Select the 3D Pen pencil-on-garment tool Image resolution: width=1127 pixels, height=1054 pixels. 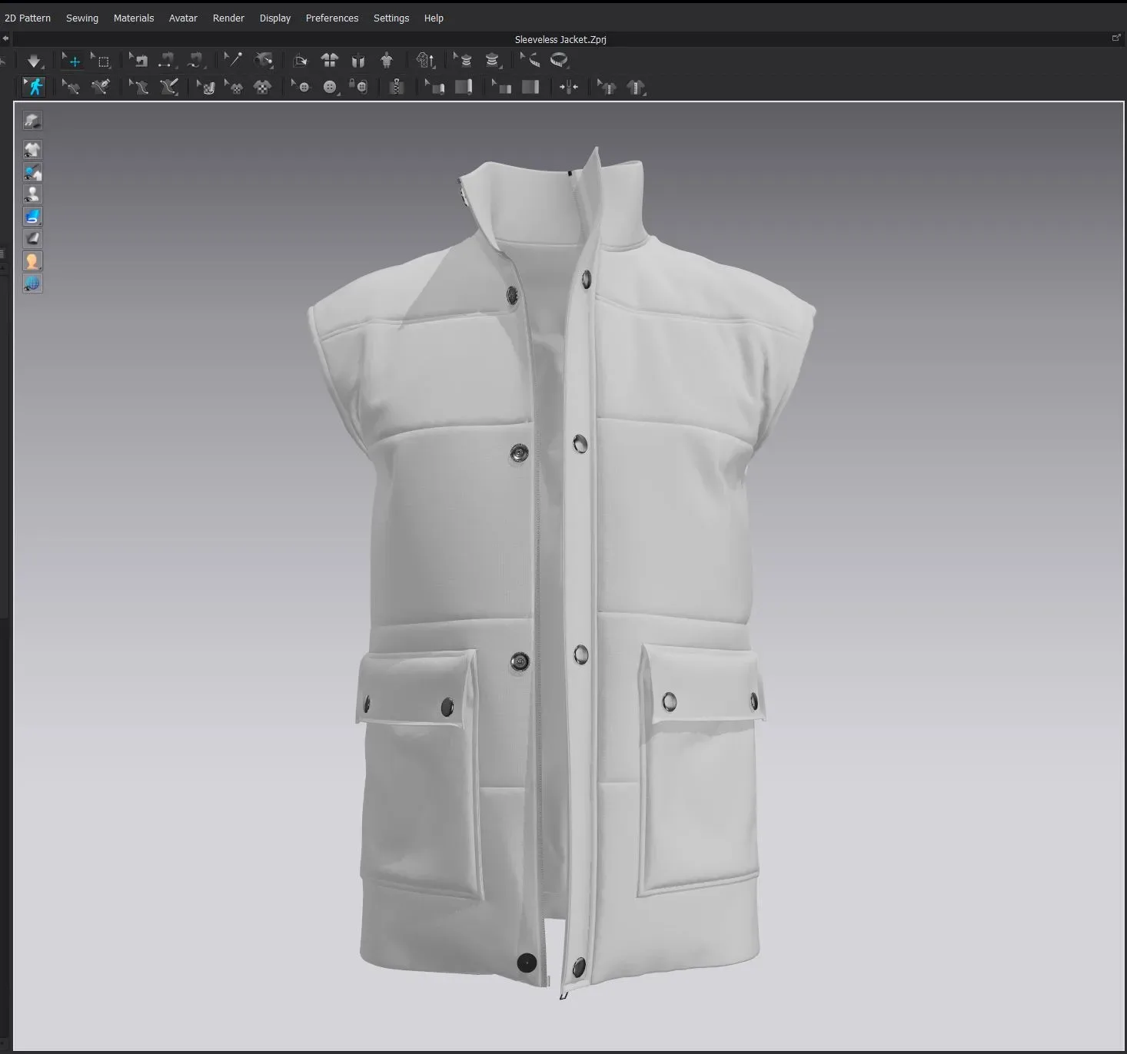(168, 87)
